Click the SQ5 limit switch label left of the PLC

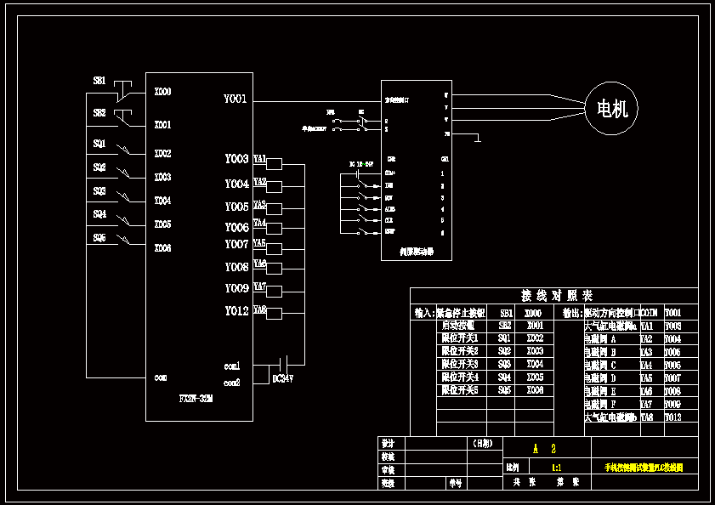click(99, 238)
